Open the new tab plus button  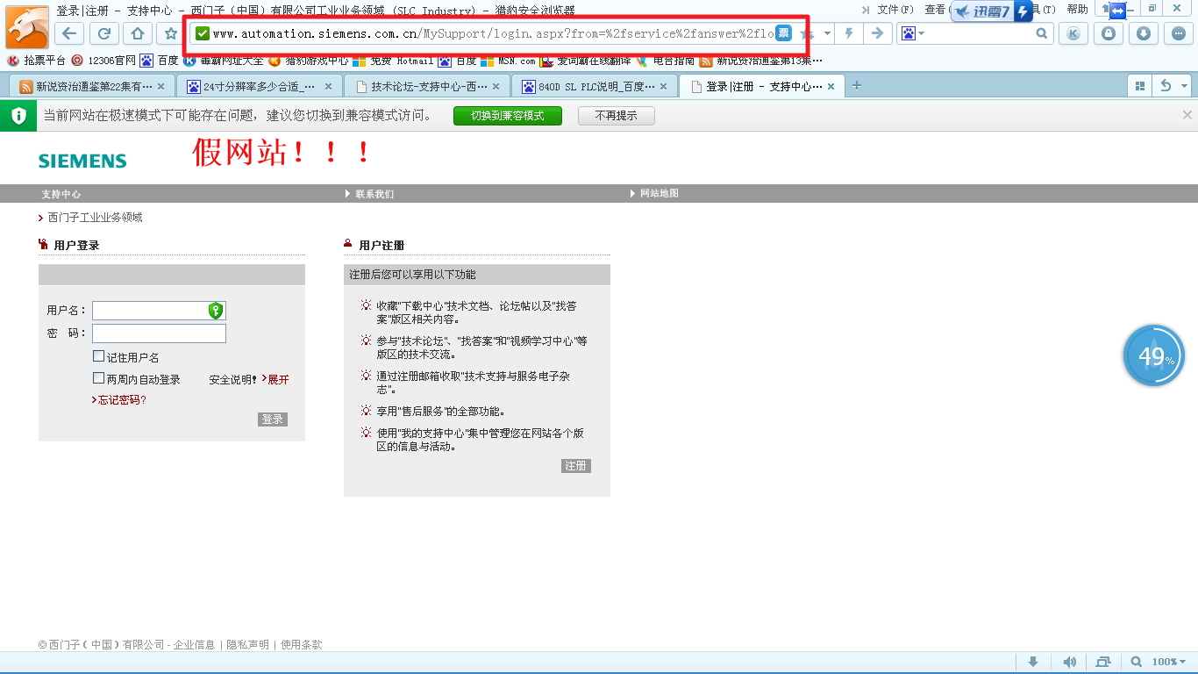pyautogui.click(x=857, y=85)
